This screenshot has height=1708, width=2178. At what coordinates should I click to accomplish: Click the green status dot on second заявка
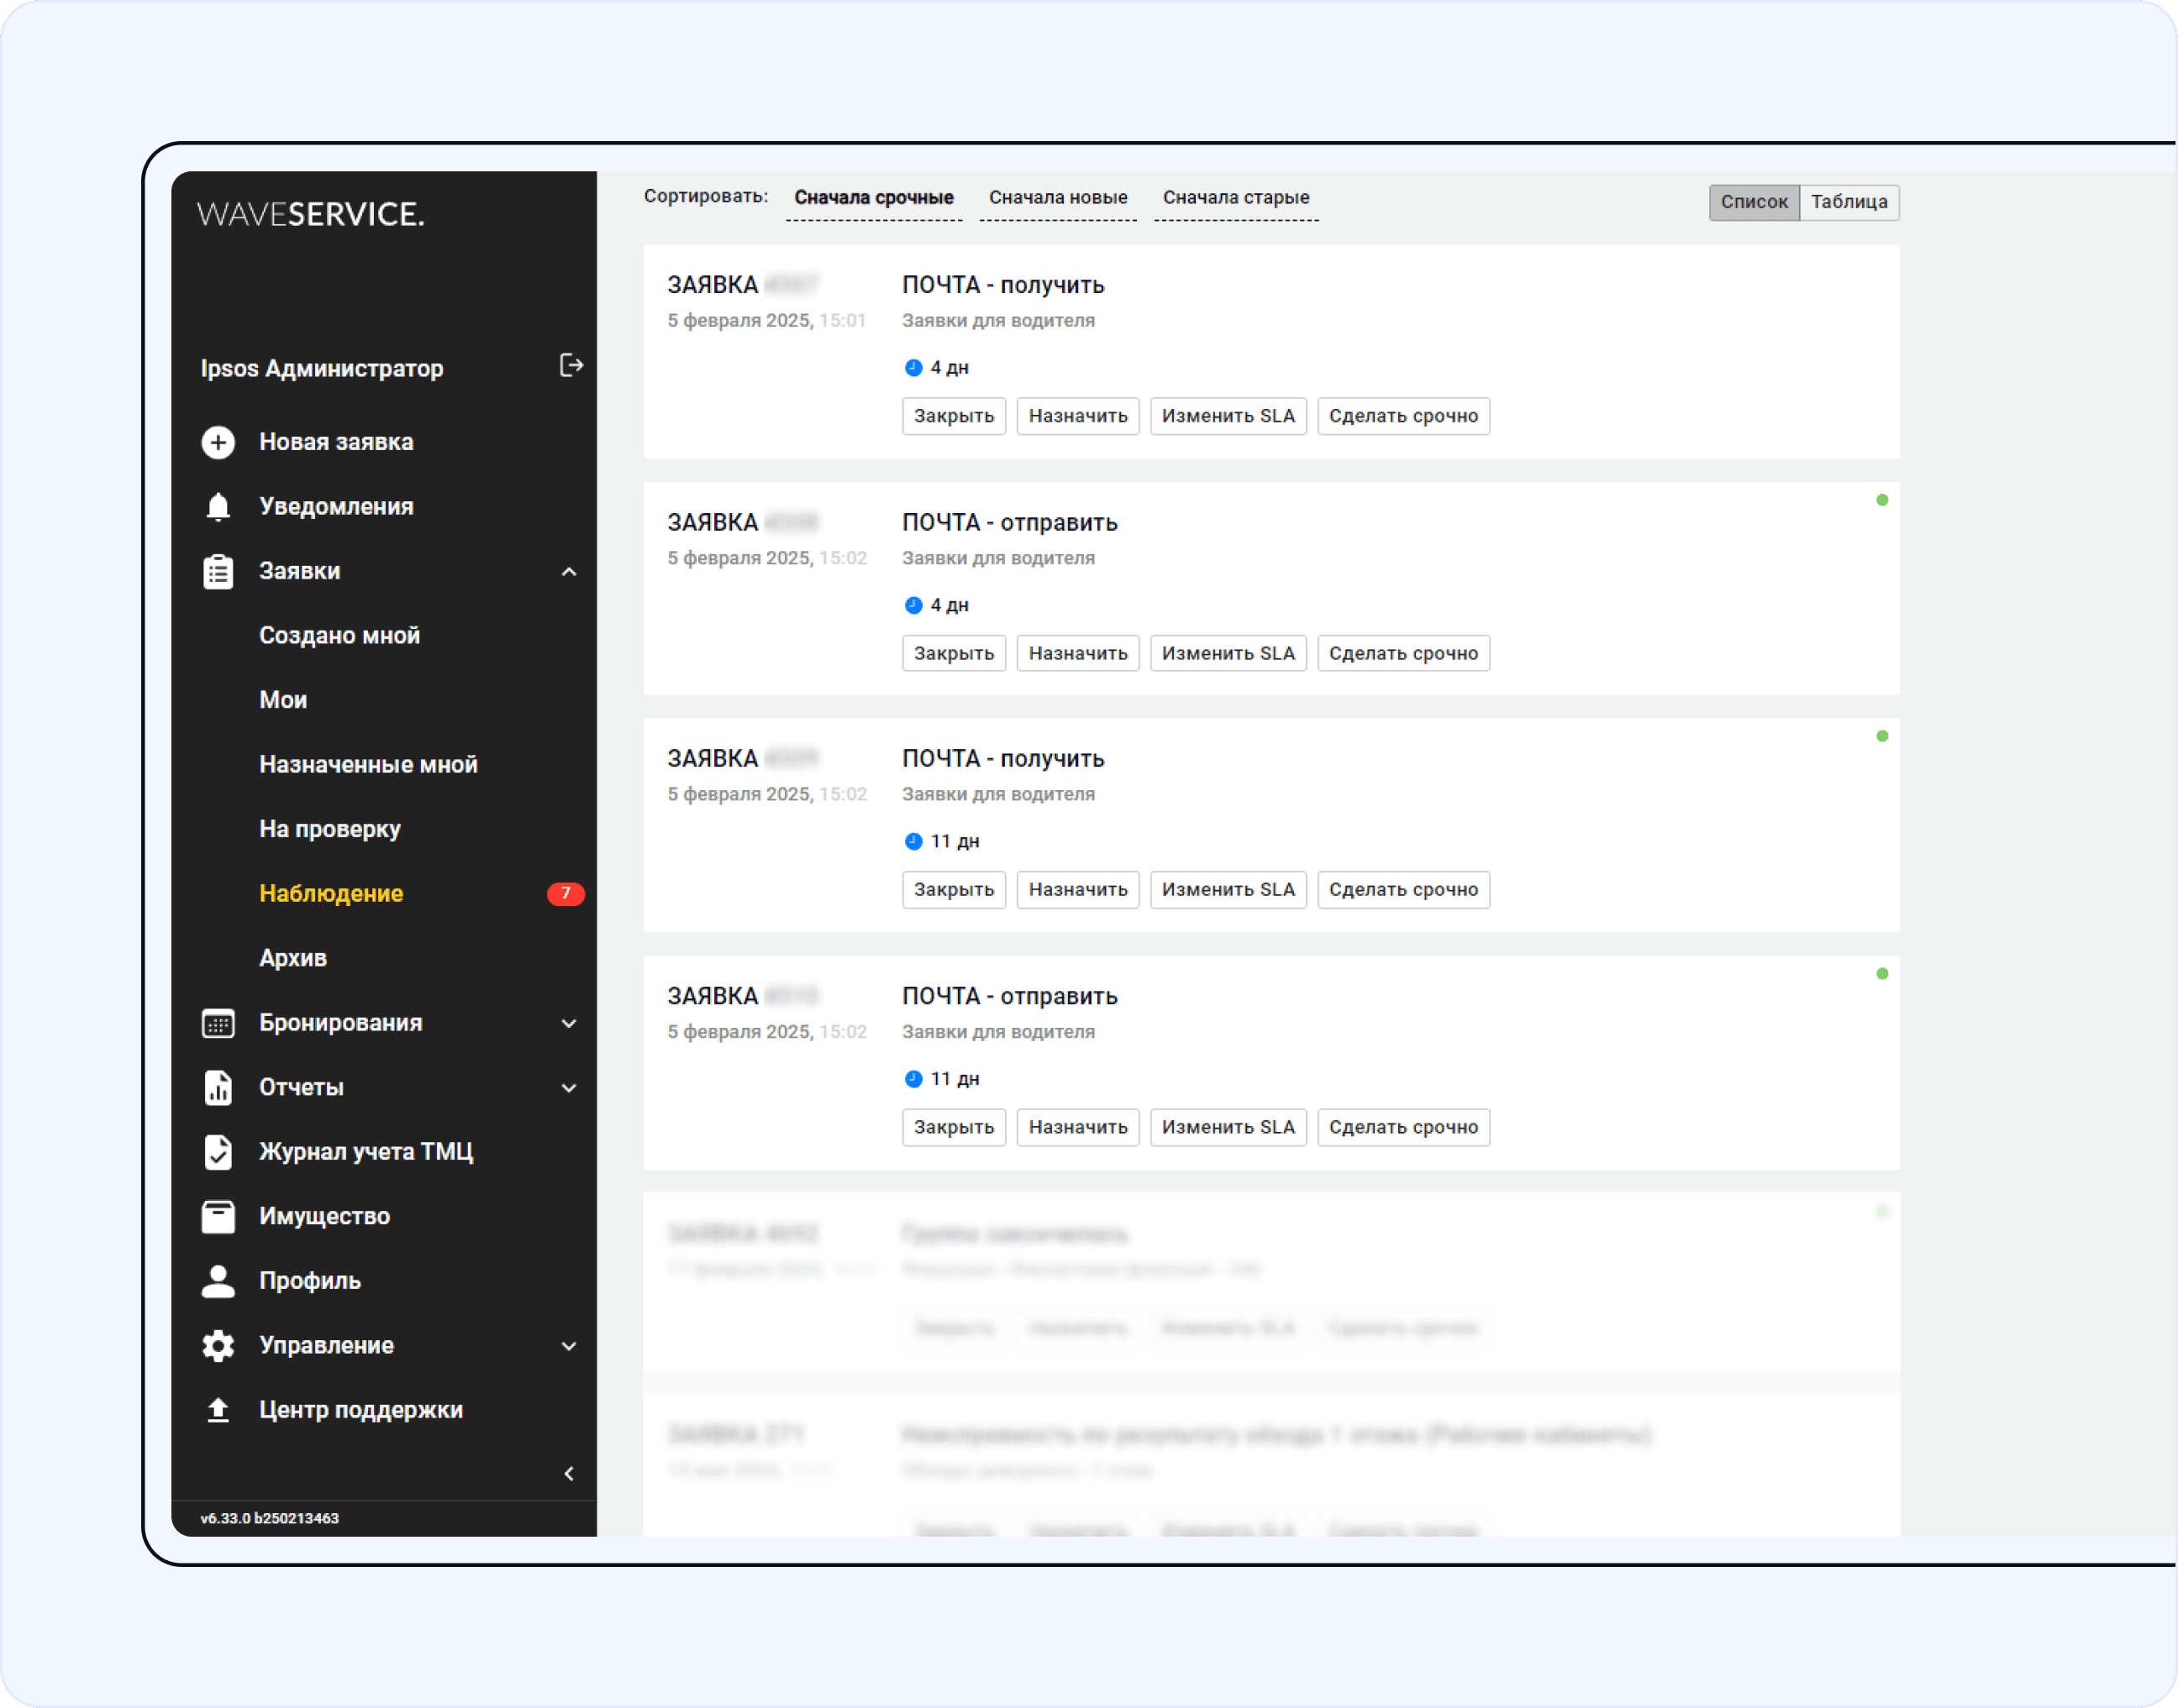coord(1882,500)
